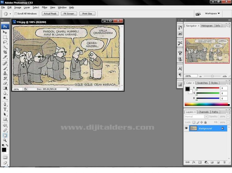
Task: Hide the Background layer eye icon
Action: [186, 128]
